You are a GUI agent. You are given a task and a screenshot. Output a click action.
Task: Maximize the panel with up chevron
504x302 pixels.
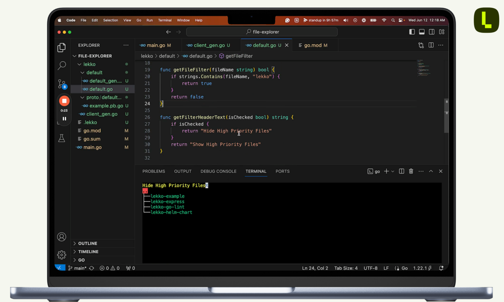click(431, 171)
